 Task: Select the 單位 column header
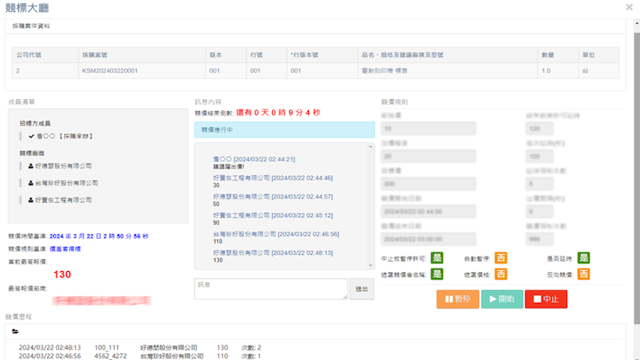599,55
